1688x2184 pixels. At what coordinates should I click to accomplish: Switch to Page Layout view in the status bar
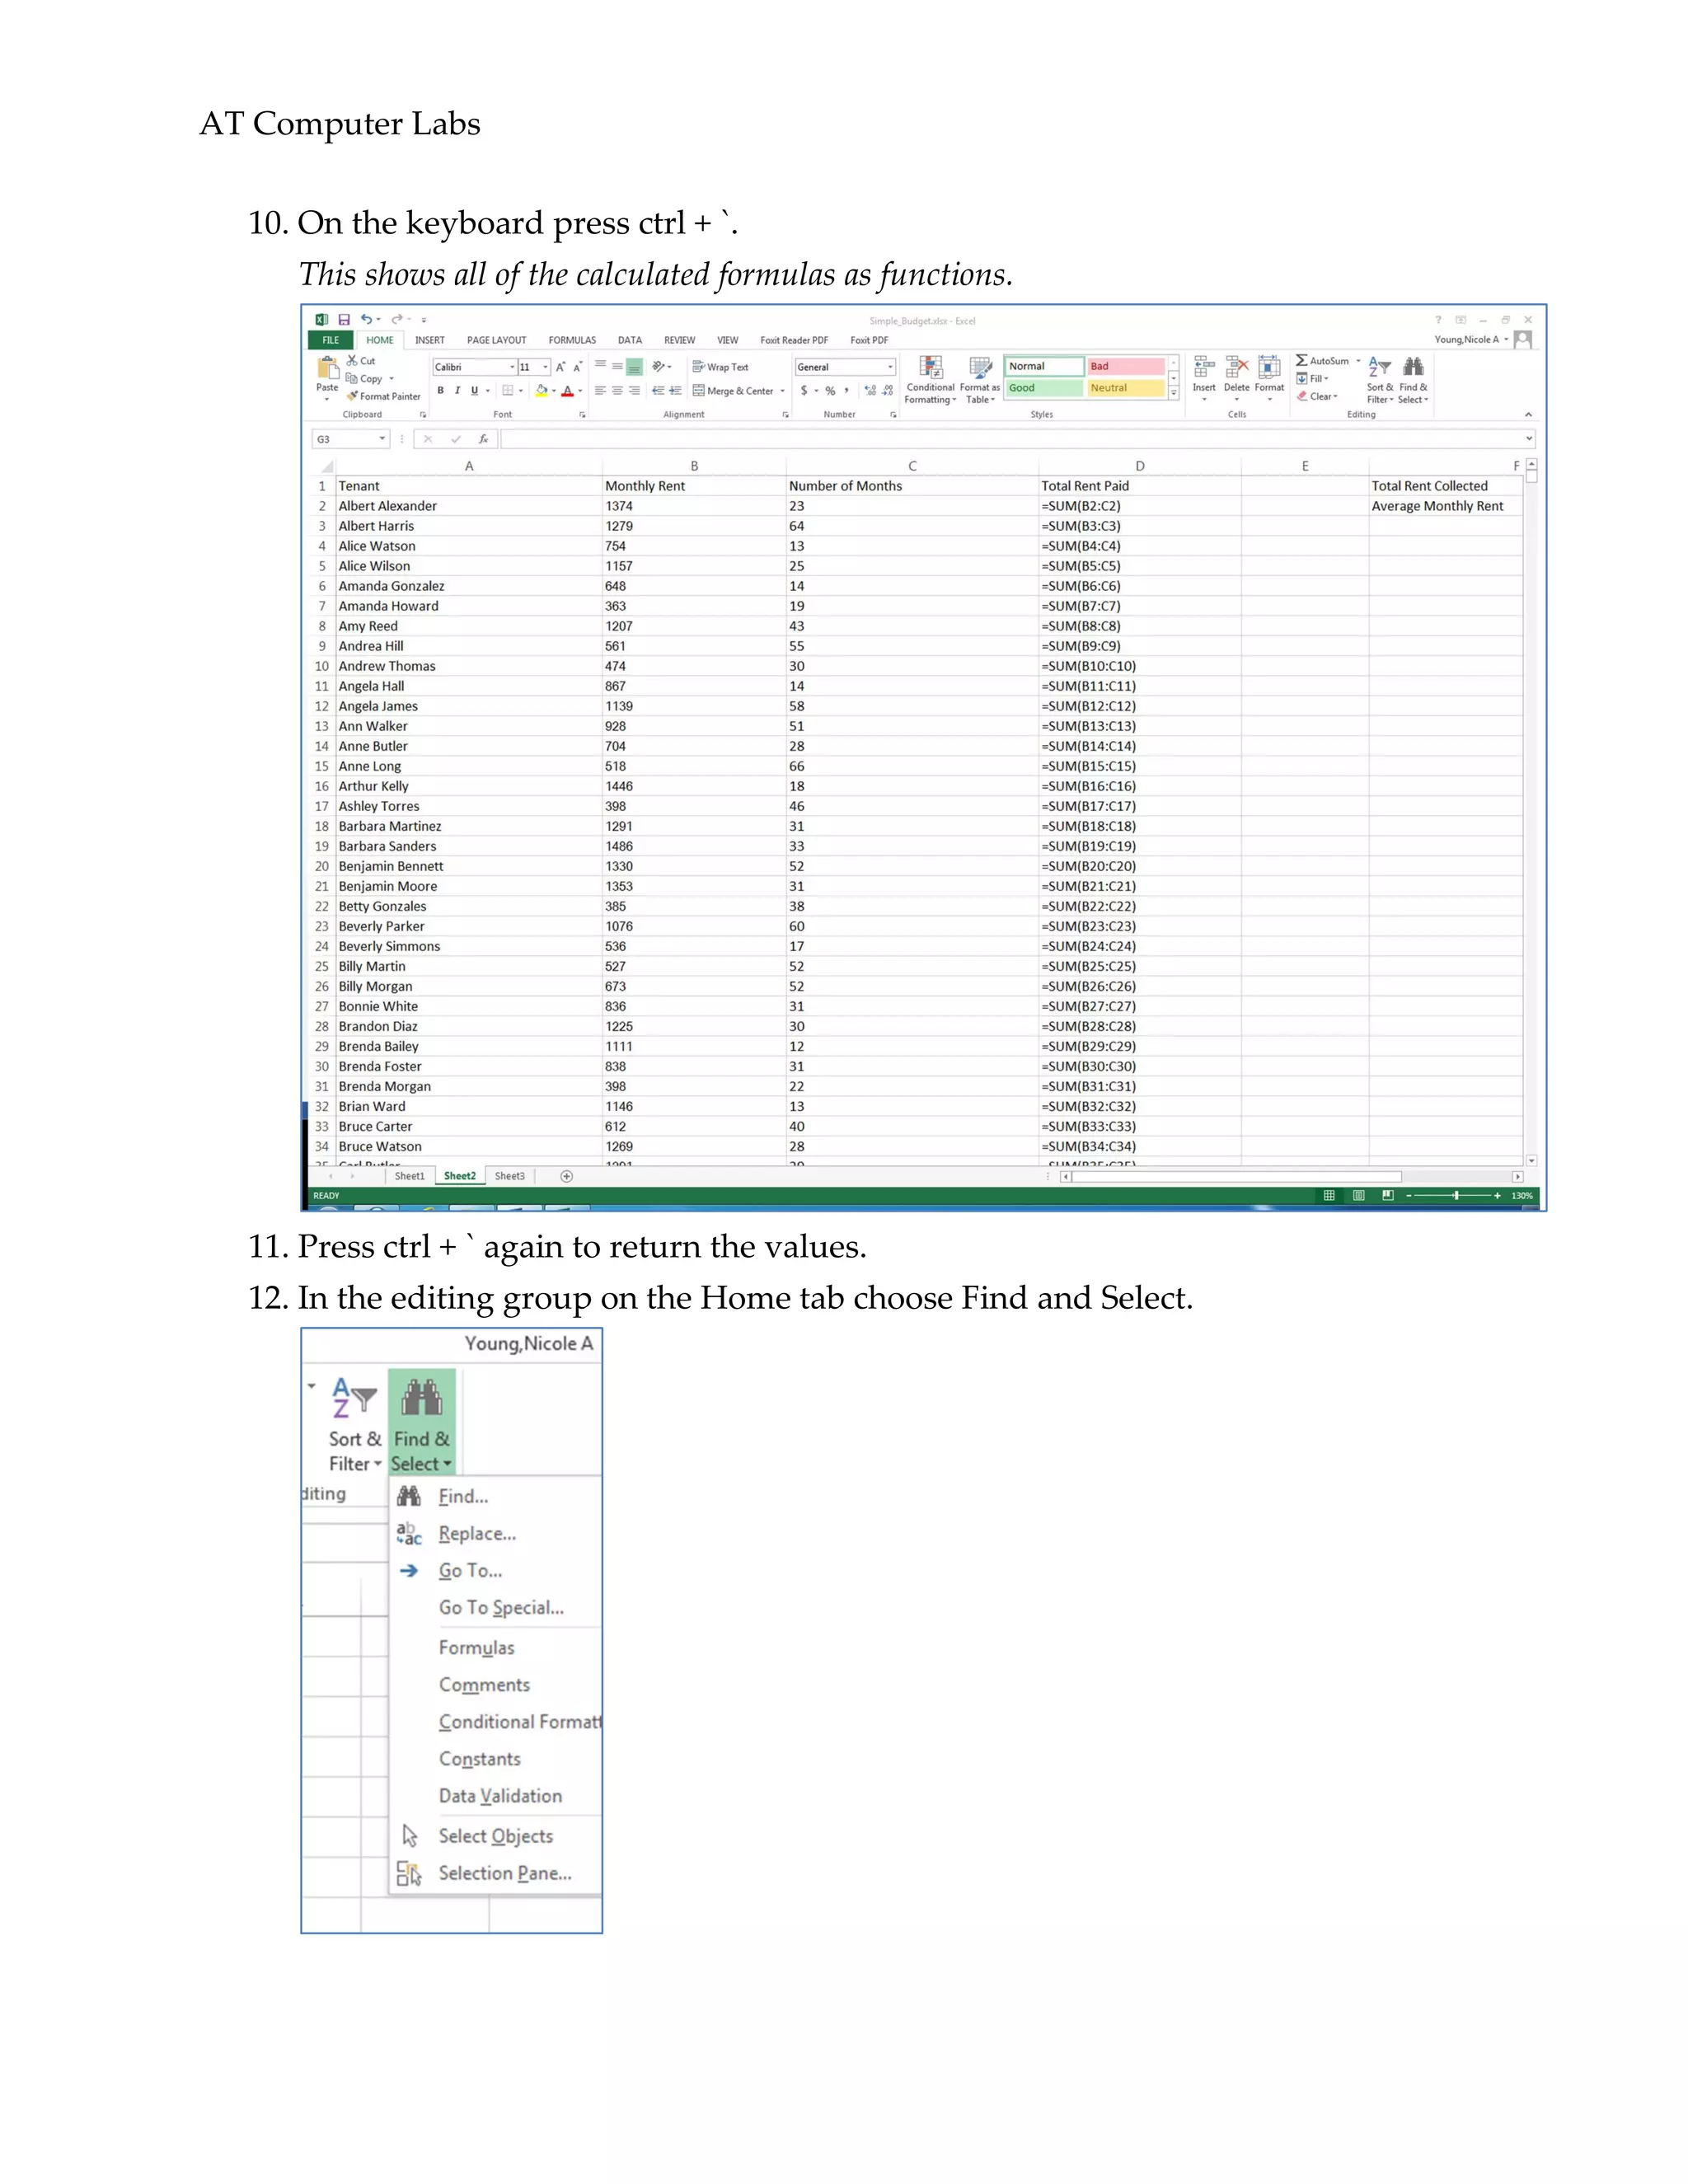1359,1195
